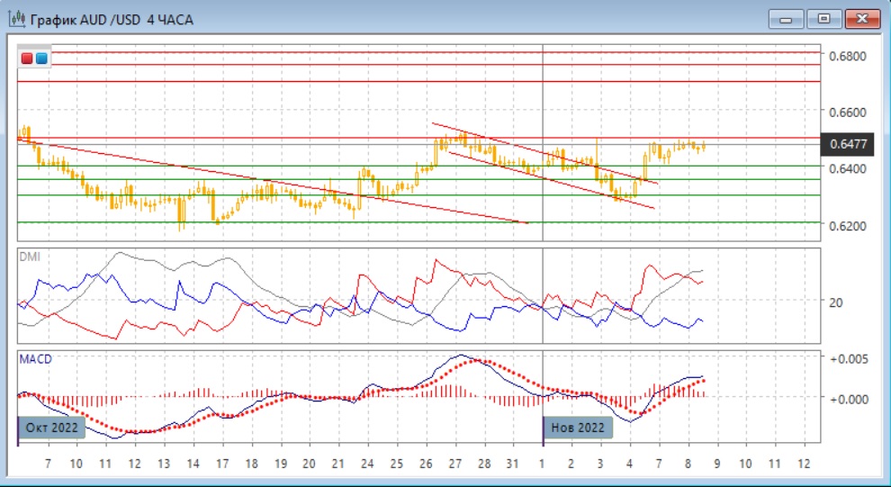Screen dimensions: 891x487
Task: Click the blue square icon on chart
Action: click(x=41, y=59)
